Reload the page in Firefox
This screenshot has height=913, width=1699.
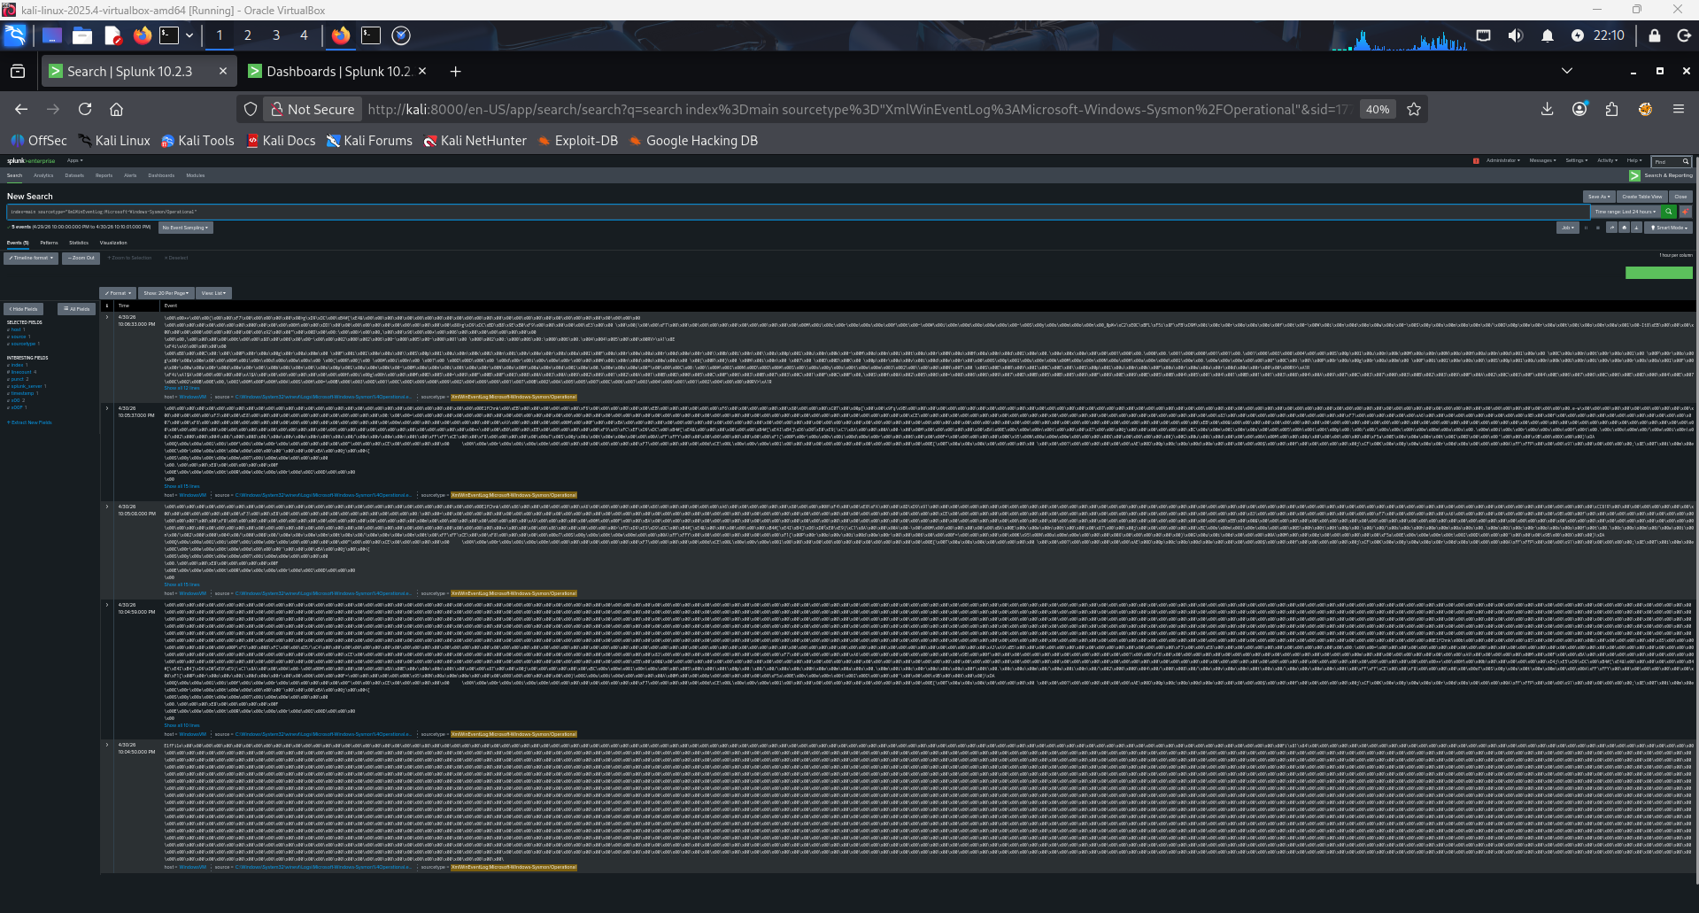click(85, 109)
